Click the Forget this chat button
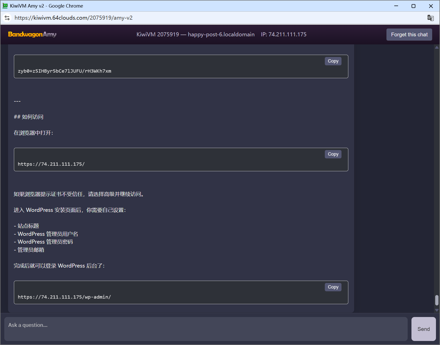Image resolution: width=440 pixels, height=345 pixels. (409, 35)
